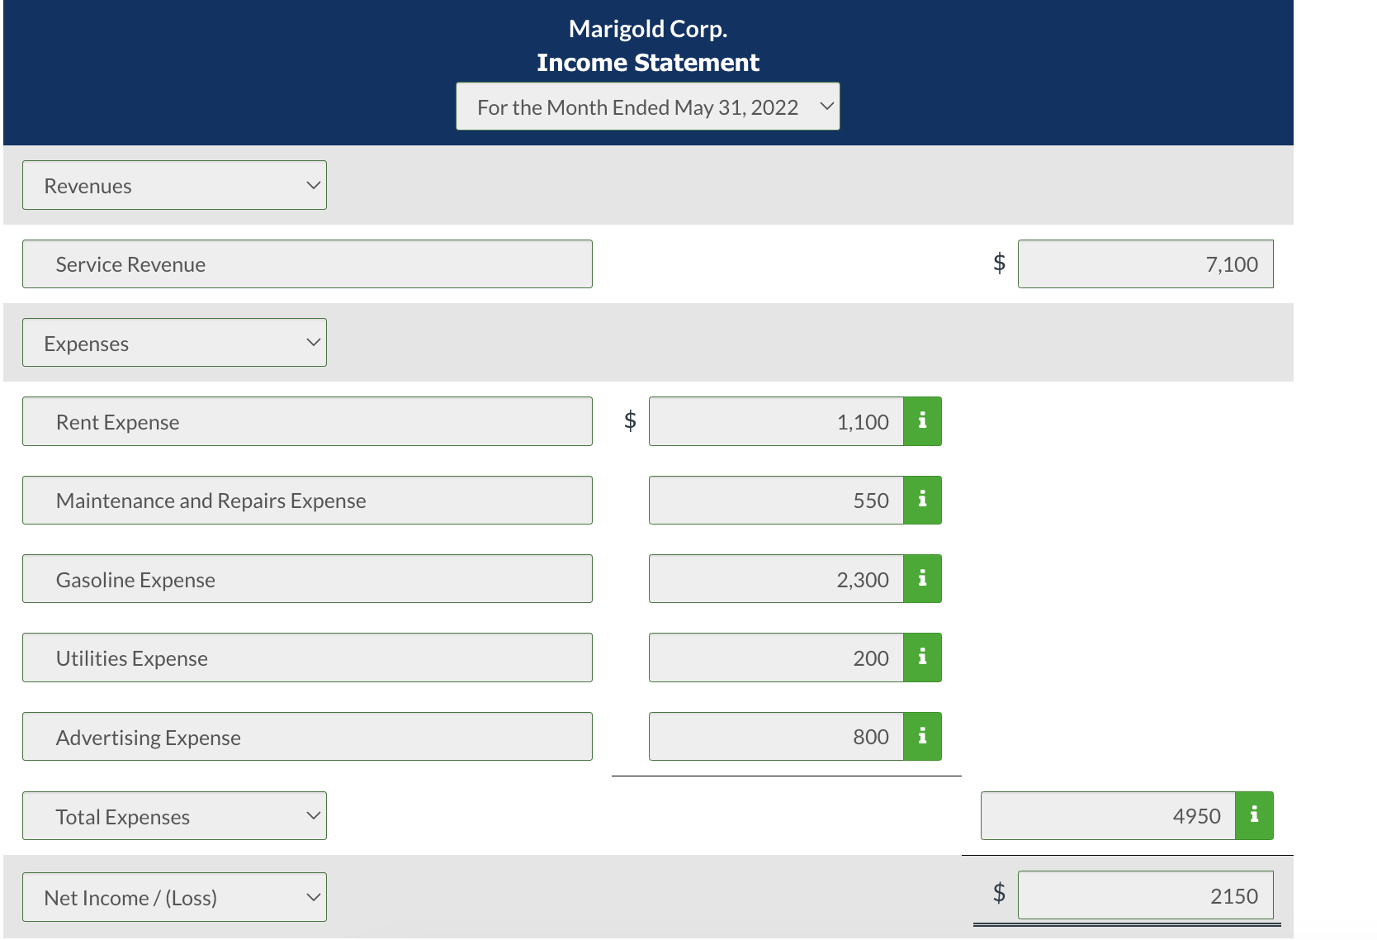Click the Rent Expense label field
The image size is (1377, 940).
pyautogui.click(x=307, y=421)
